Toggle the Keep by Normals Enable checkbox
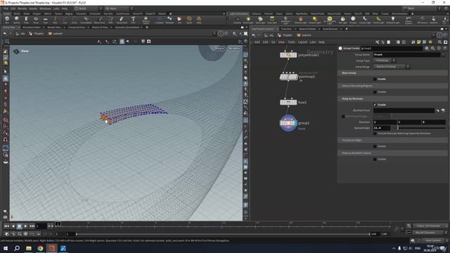Viewport: 450px width, 253px height. (375, 105)
